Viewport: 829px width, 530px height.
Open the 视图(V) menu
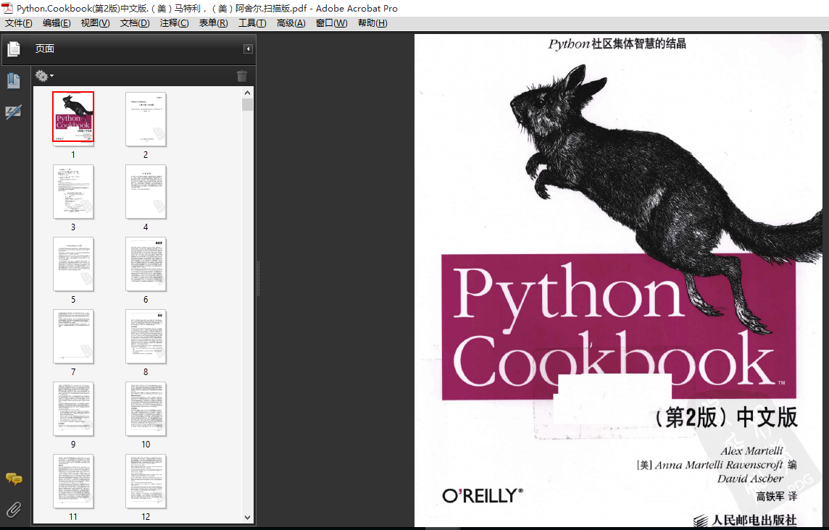coord(95,22)
